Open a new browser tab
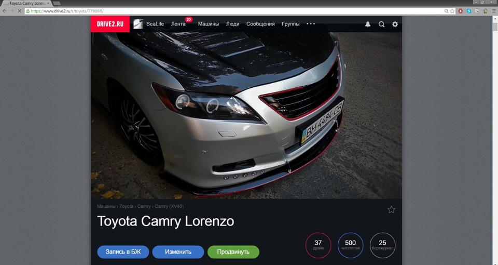Screen dimensions: 498x265 pyautogui.click(x=57, y=4)
